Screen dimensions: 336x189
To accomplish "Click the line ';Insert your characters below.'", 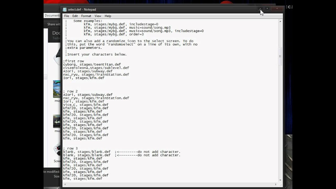I will coord(96,54).
